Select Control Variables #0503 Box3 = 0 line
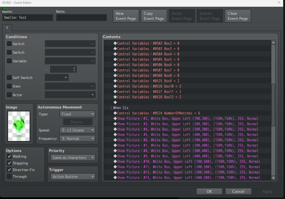This screenshot has height=199, width=285. point(188,49)
